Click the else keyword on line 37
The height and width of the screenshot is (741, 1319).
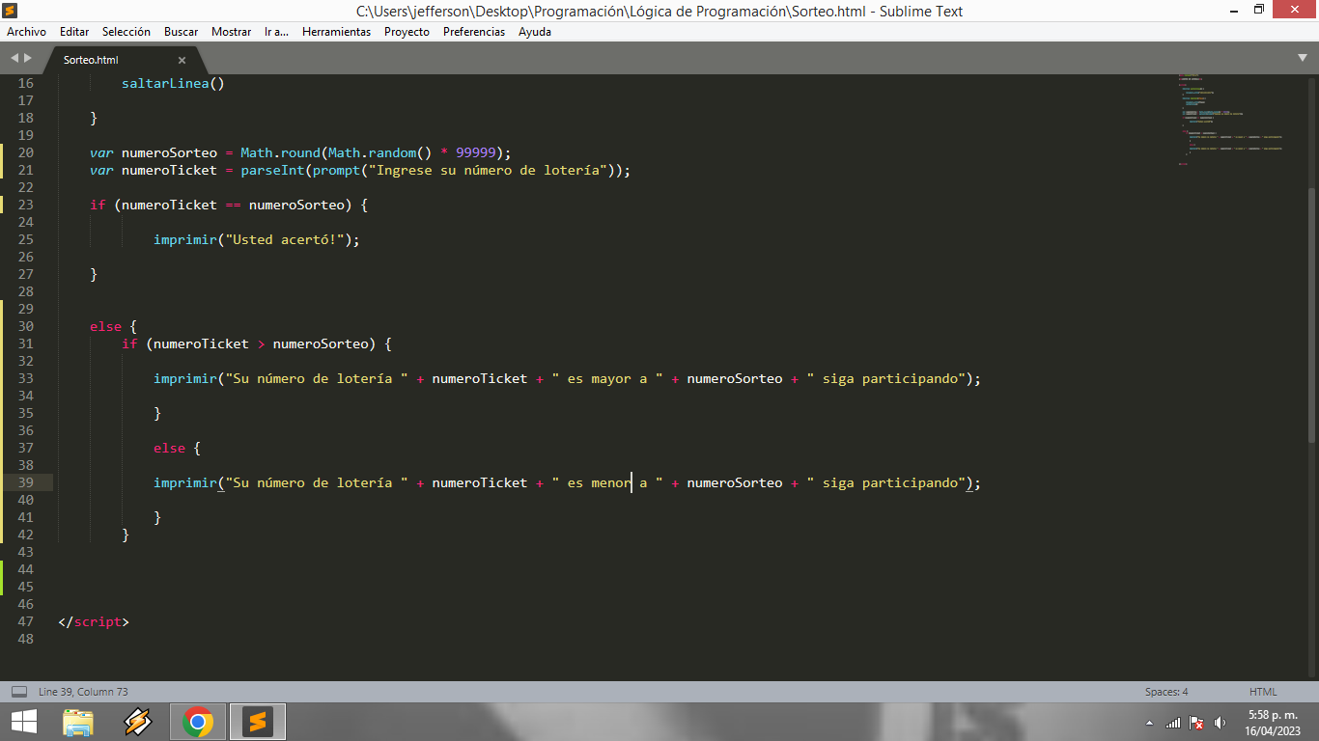point(169,448)
